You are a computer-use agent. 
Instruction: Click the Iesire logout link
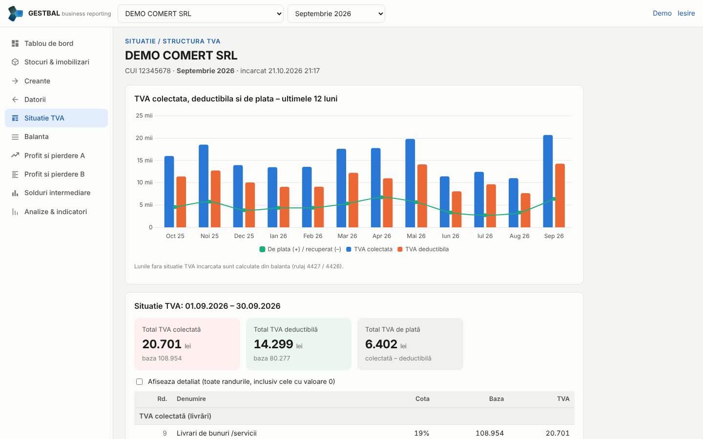[x=686, y=13]
